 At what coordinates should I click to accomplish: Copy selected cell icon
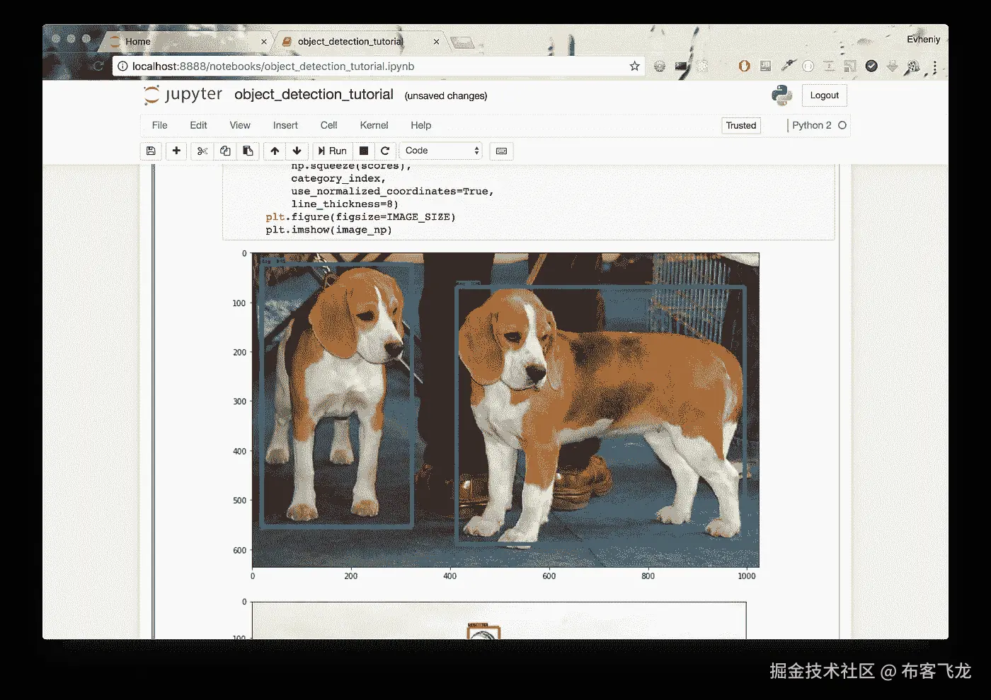[225, 151]
